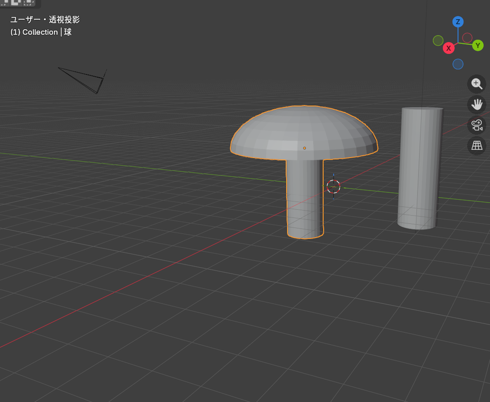Click the 'ユーザー・透視投影' view label

tap(45, 20)
